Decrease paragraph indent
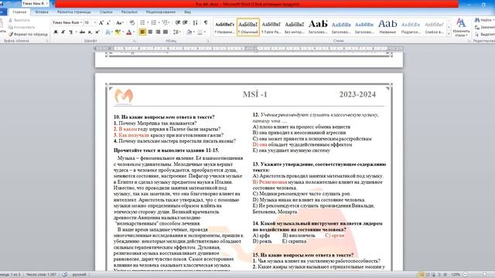Image resolution: width=495 pixels, height=278 pixels. point(178,22)
